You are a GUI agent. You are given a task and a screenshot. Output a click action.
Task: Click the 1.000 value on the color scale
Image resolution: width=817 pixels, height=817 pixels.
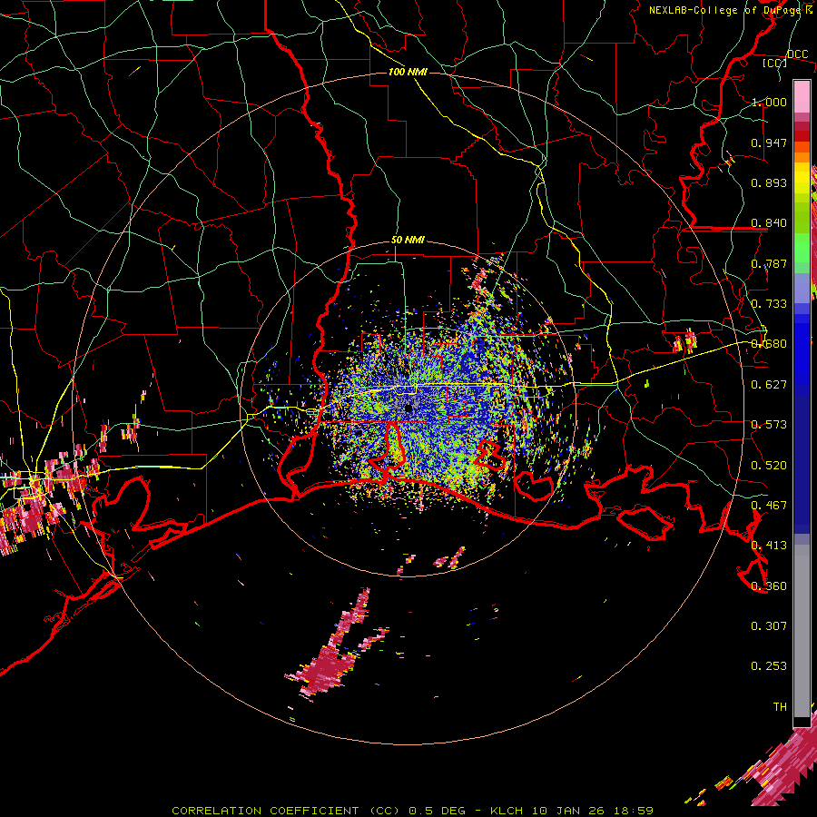[769, 102]
